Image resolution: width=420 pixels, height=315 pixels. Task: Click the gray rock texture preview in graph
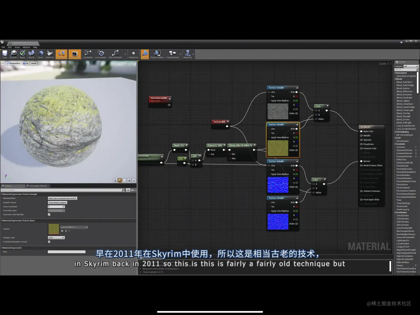pos(278,111)
